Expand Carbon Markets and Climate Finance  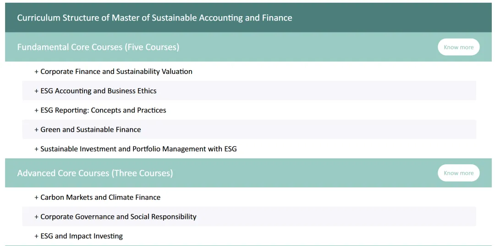point(249,197)
